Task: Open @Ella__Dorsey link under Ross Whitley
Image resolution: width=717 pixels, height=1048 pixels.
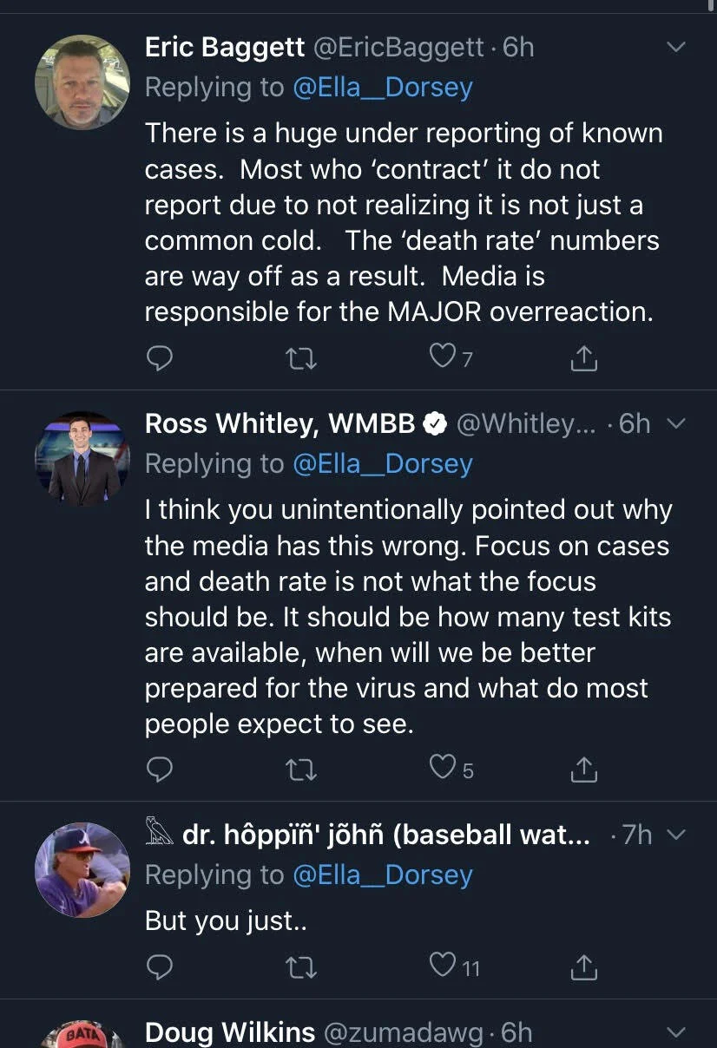Action: point(383,464)
